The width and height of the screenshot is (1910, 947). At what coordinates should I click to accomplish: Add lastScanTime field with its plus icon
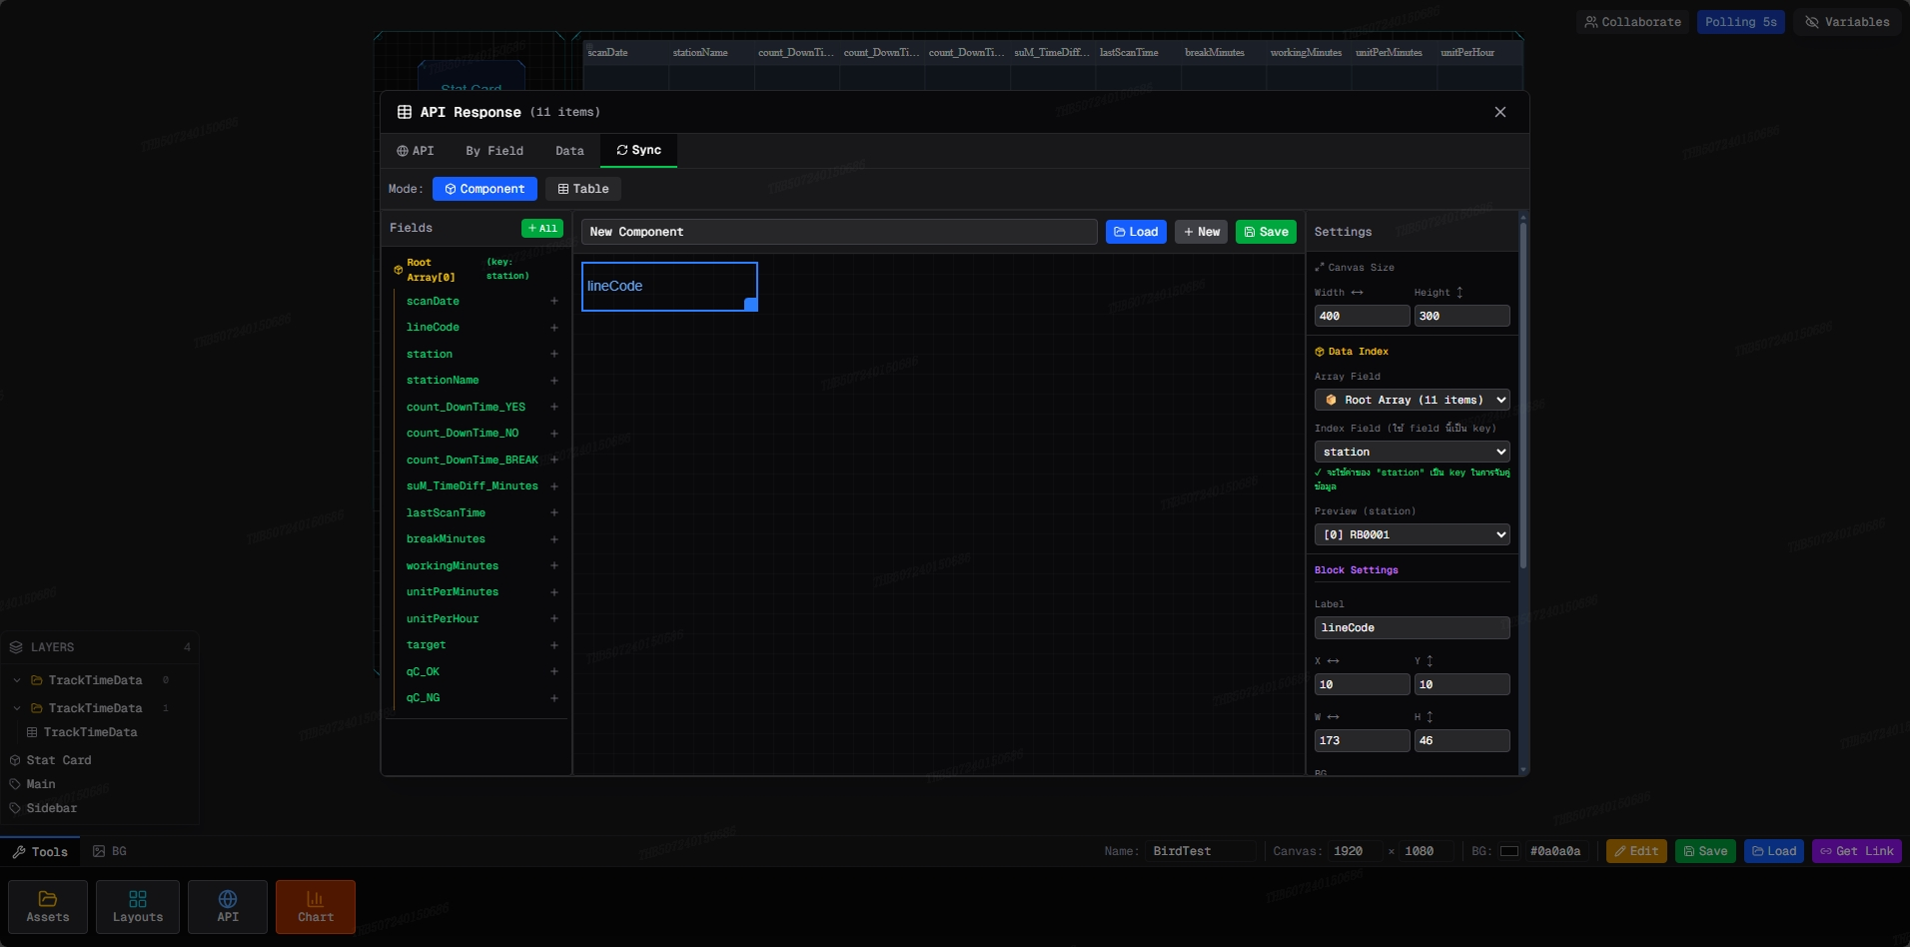pos(554,512)
